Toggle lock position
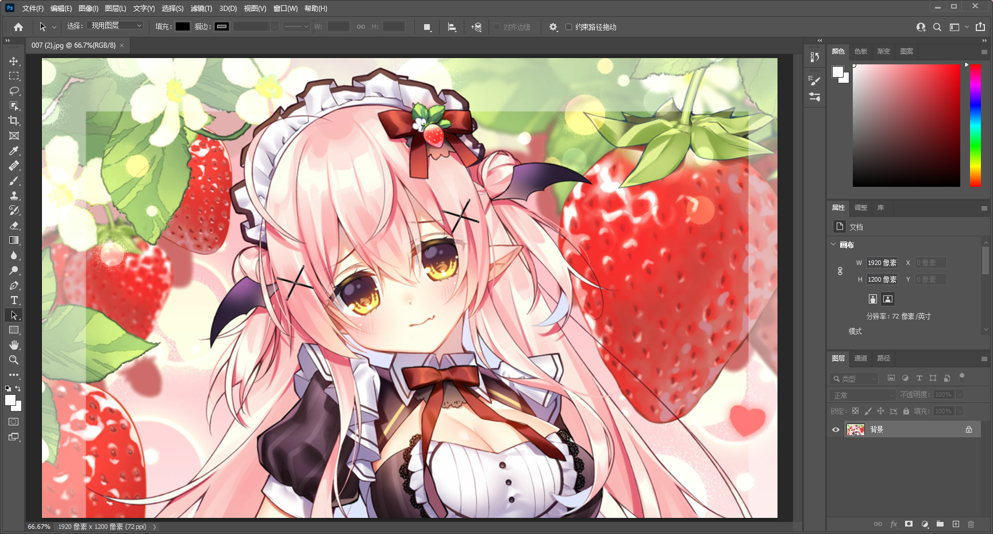This screenshot has width=993, height=534. pyautogui.click(x=880, y=411)
